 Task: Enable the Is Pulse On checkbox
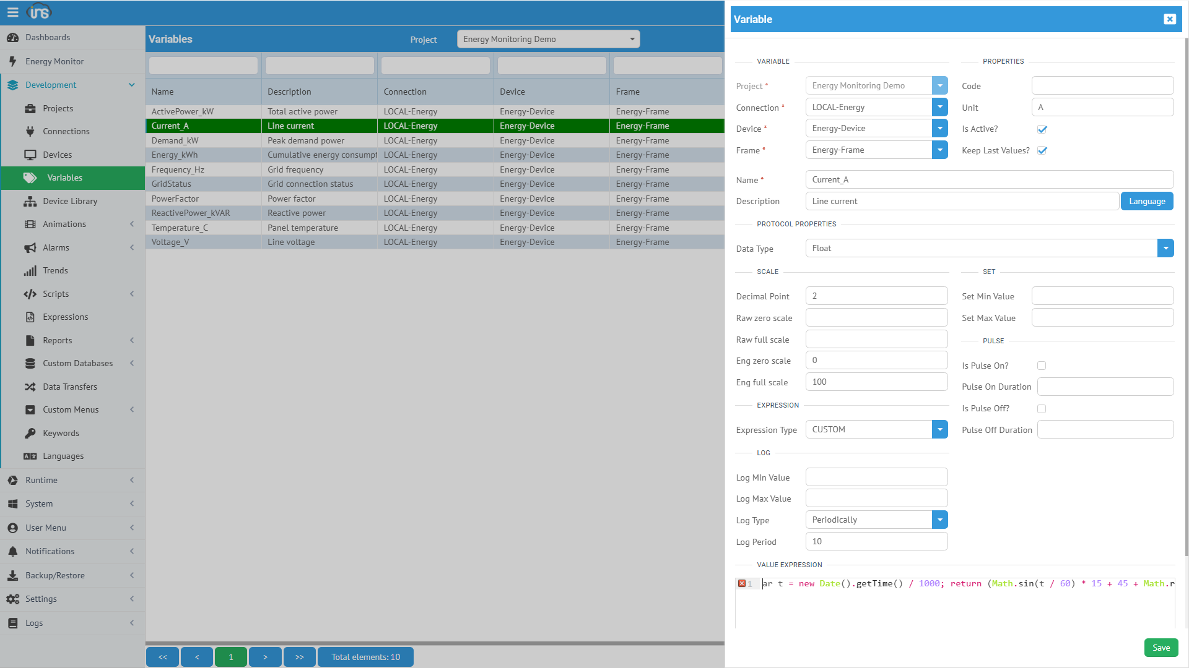tap(1042, 366)
